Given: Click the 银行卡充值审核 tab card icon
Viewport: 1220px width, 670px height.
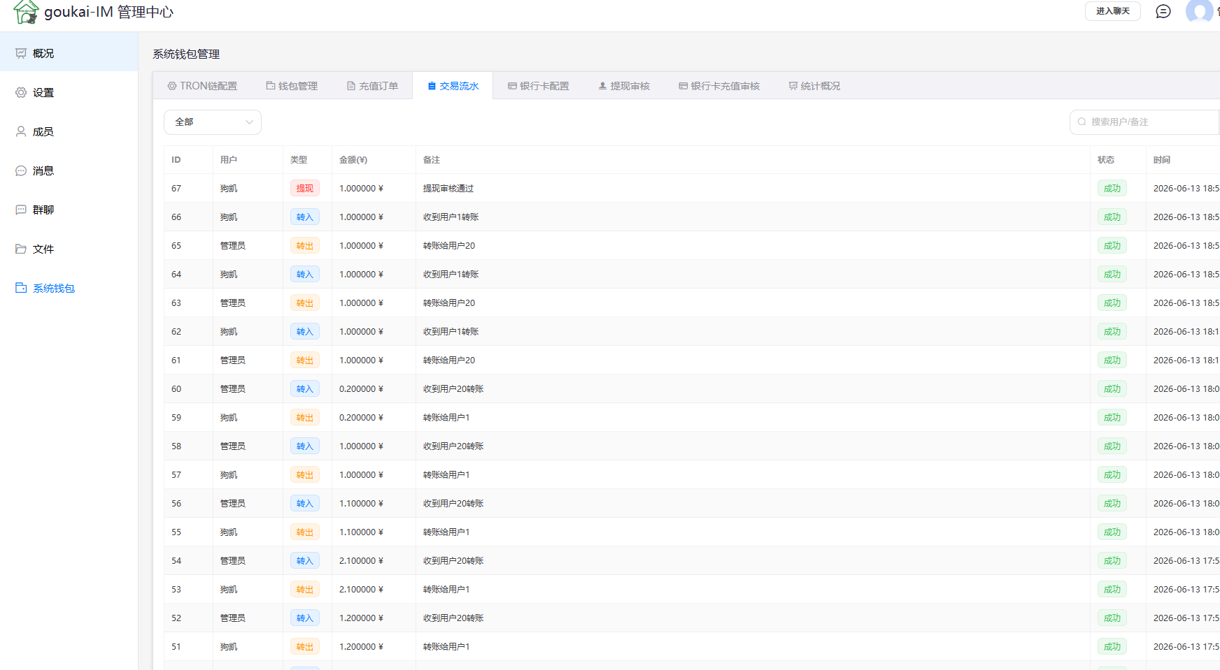Looking at the screenshot, I should tap(683, 86).
